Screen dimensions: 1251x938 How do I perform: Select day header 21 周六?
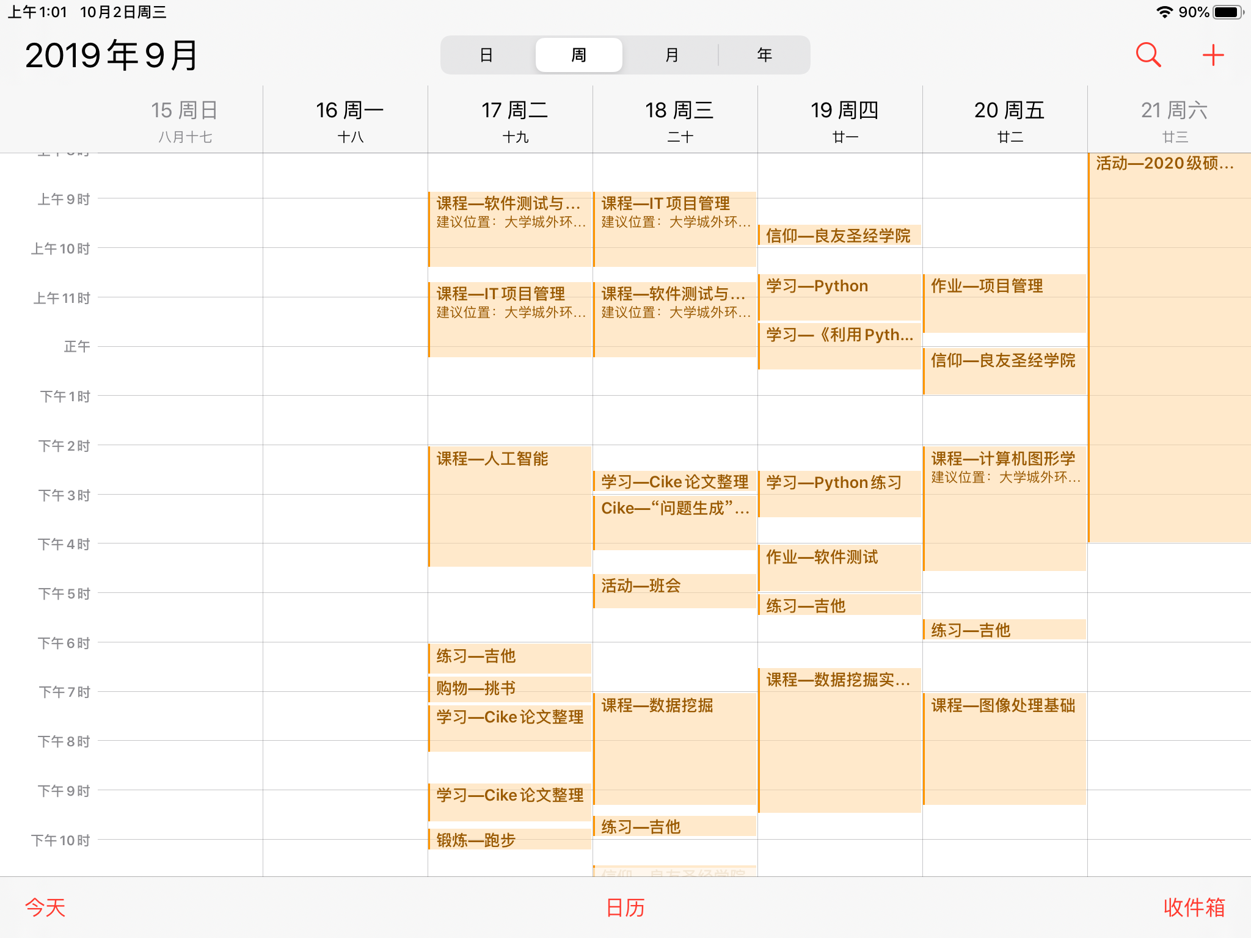click(x=1174, y=121)
